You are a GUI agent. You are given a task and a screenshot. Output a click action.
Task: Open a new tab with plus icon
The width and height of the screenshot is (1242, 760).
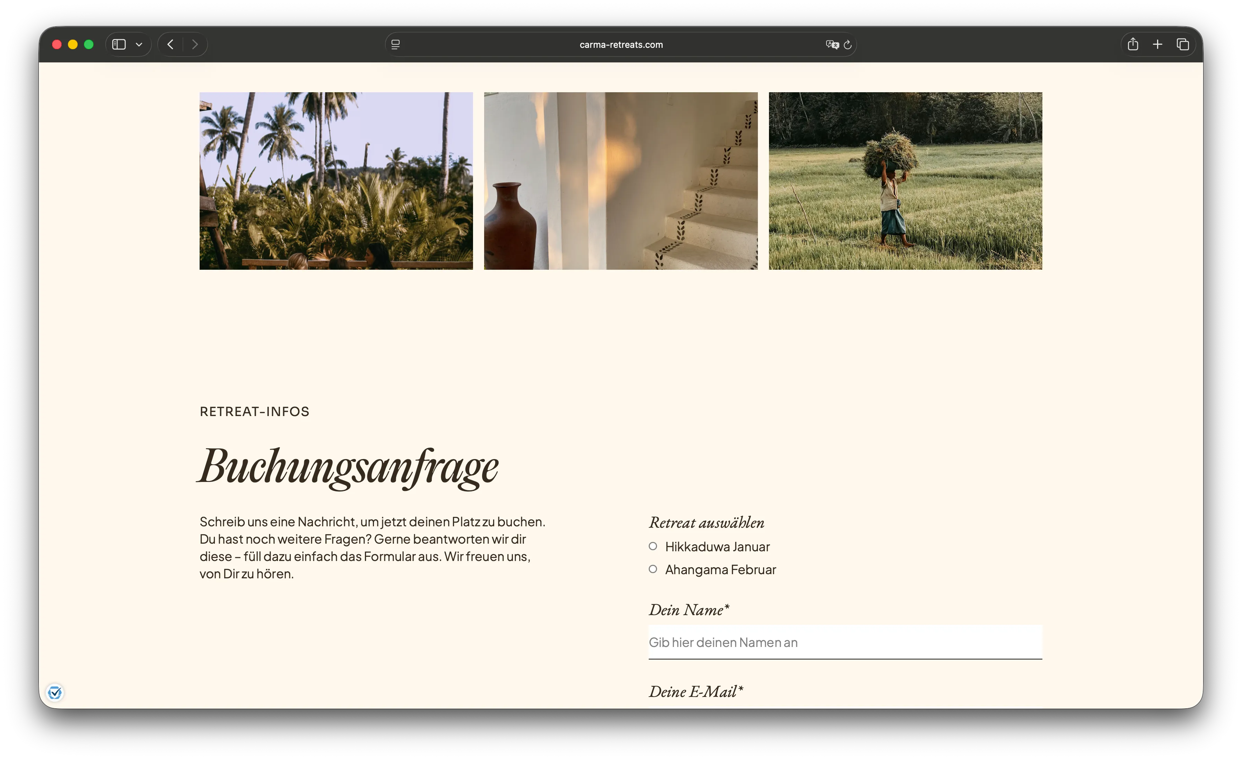(x=1157, y=44)
